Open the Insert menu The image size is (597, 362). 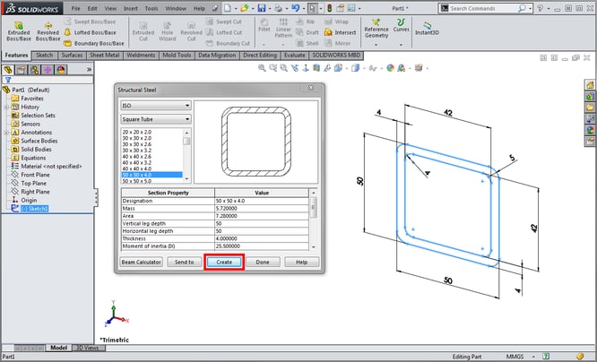(130, 8)
